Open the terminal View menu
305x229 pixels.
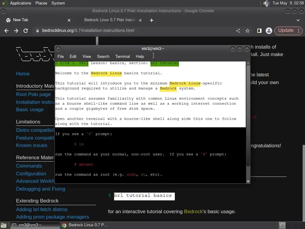coord(87,56)
